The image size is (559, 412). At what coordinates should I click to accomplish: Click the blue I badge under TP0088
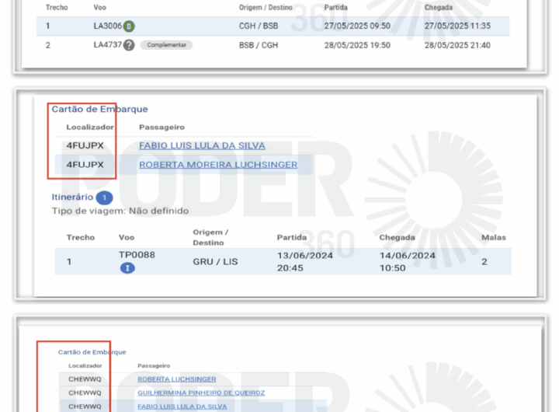127,268
